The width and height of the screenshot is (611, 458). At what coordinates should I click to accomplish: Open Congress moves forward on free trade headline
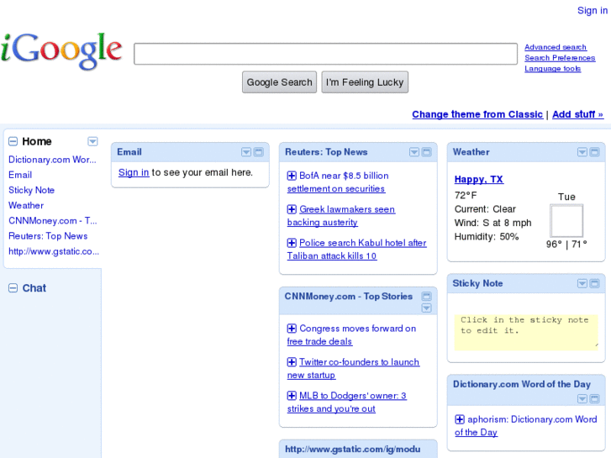pos(351,334)
